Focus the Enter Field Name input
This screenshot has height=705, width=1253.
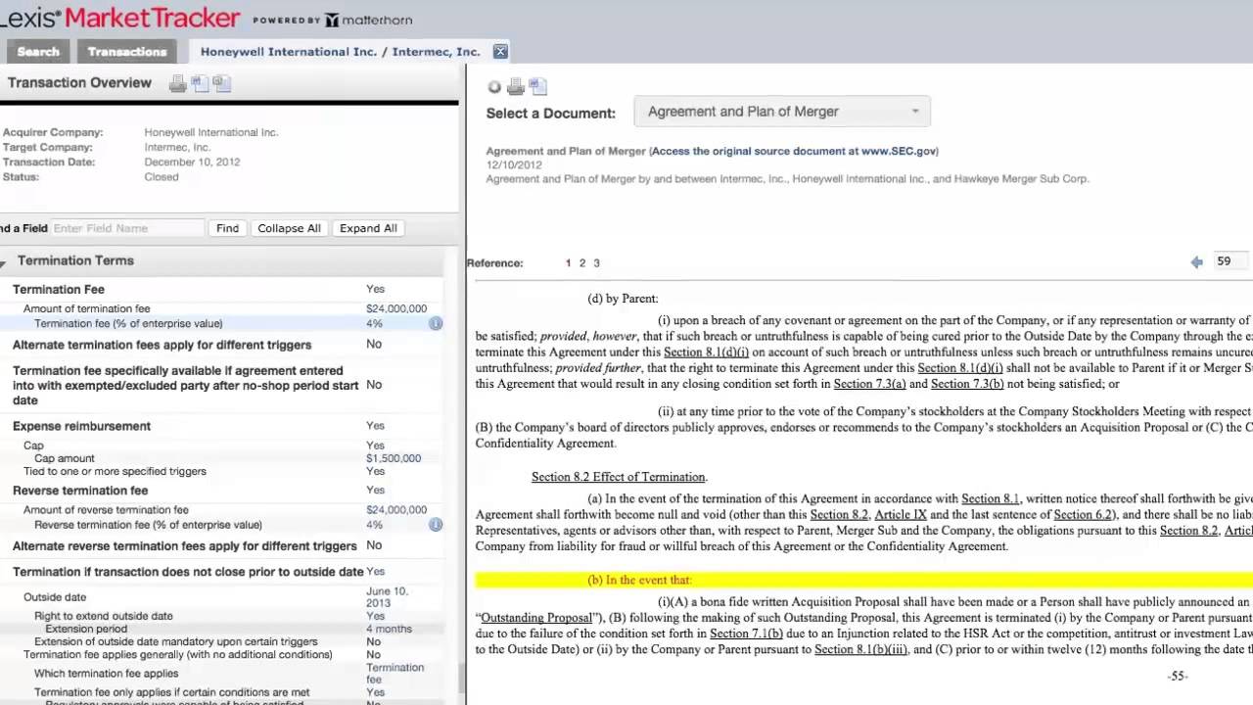click(127, 228)
